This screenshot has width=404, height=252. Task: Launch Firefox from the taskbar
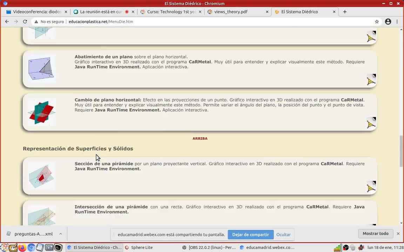(22, 247)
